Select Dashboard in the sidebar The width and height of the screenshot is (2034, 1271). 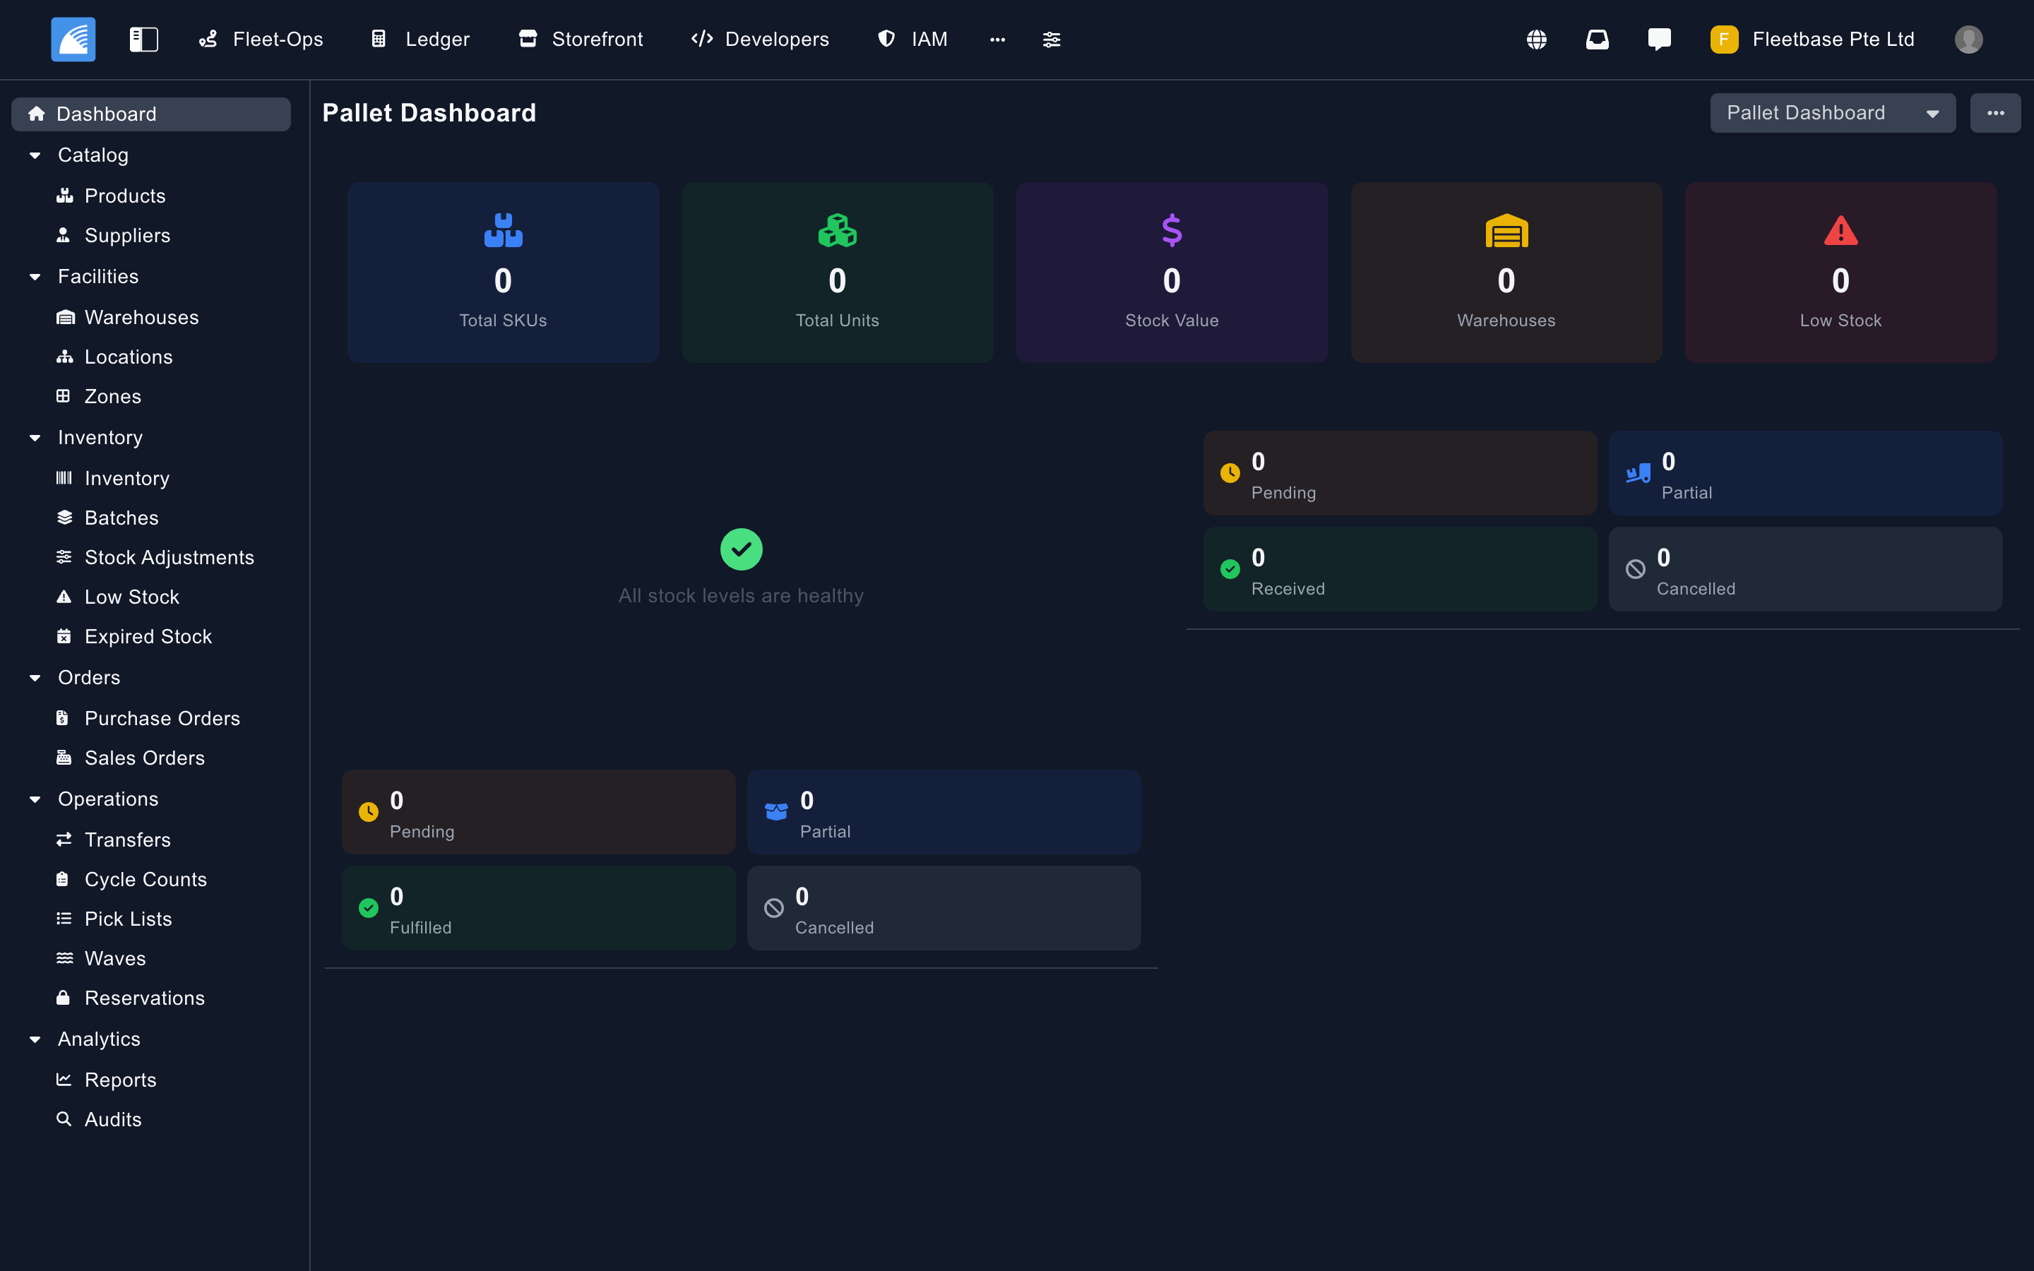(151, 114)
